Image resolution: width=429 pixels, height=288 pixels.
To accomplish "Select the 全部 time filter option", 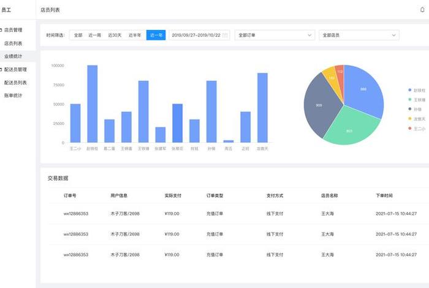I will pyautogui.click(x=78, y=36).
